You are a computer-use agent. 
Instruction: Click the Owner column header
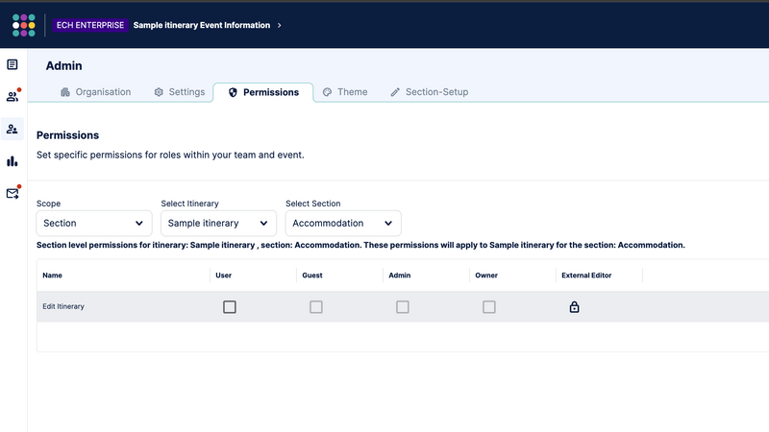coord(486,276)
